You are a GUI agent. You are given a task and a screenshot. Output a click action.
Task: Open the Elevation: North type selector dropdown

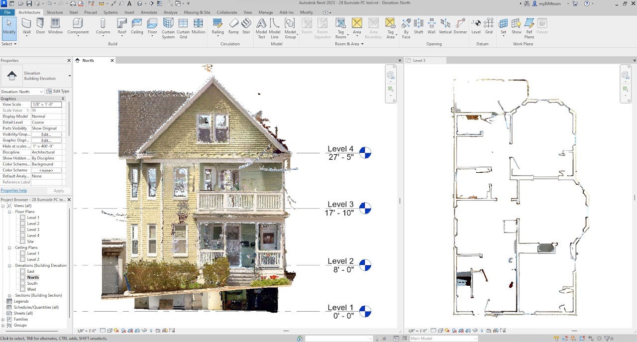point(41,92)
